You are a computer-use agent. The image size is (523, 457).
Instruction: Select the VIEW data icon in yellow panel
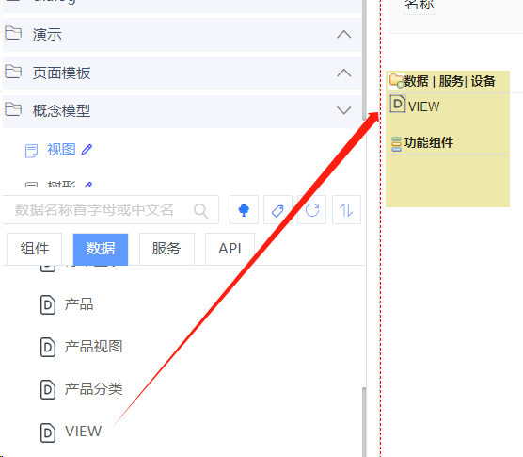click(398, 104)
